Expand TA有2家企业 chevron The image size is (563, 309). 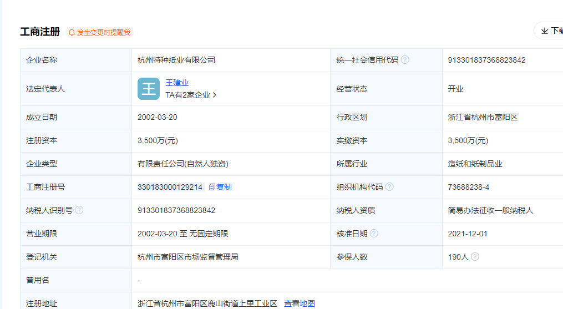click(x=215, y=95)
